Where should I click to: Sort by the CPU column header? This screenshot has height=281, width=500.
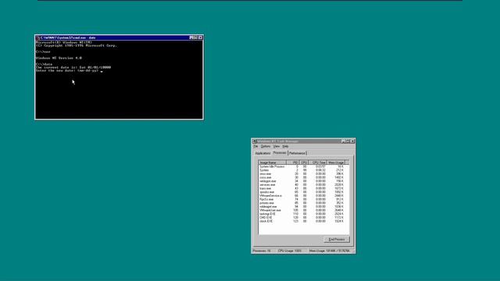(x=304, y=162)
